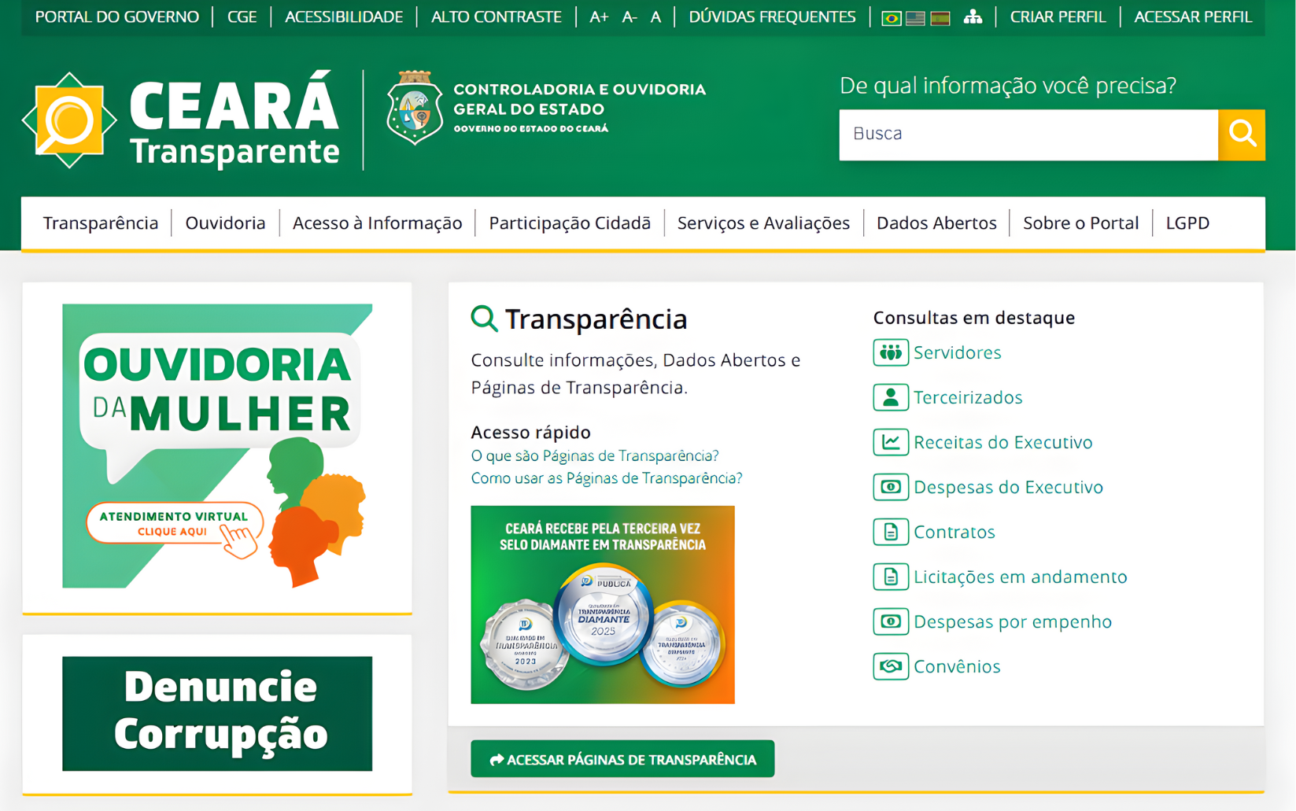This screenshot has height=811, width=1296.
Task: Click the Convênios handshake icon
Action: click(x=890, y=666)
